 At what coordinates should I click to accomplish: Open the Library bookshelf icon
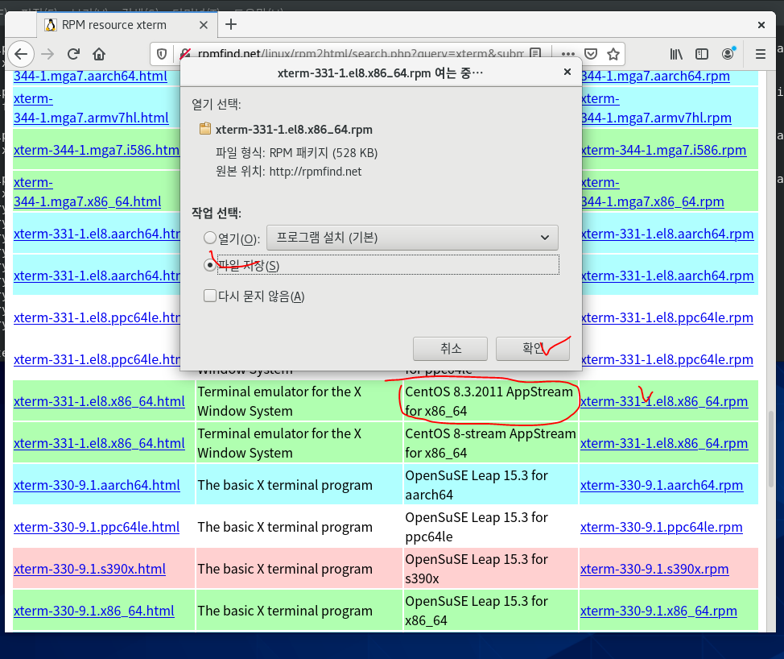point(676,54)
